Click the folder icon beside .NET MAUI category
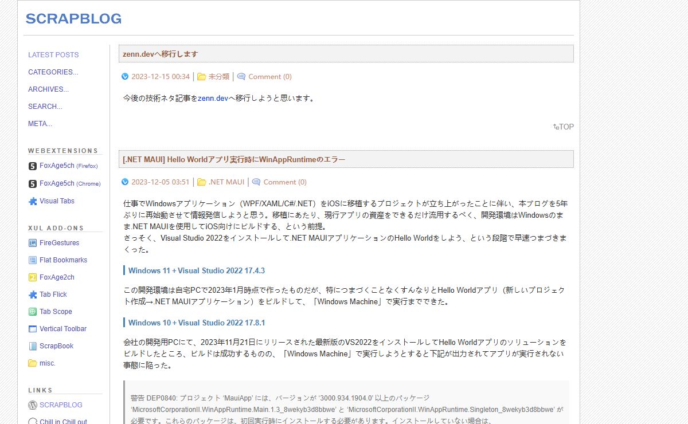 pyautogui.click(x=202, y=182)
